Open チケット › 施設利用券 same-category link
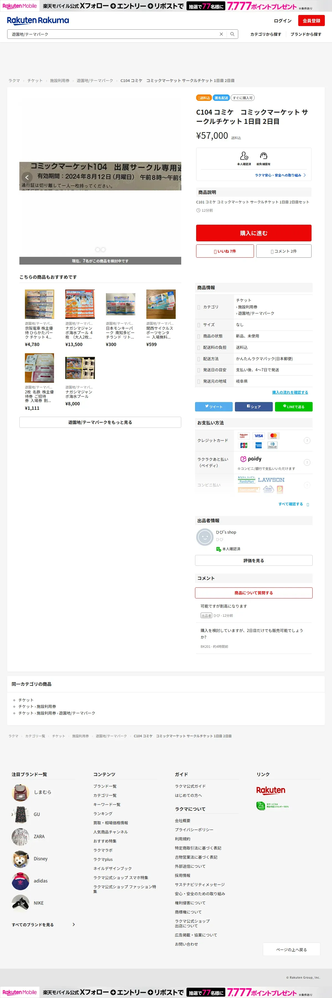This screenshot has height=998, width=332. 37,706
